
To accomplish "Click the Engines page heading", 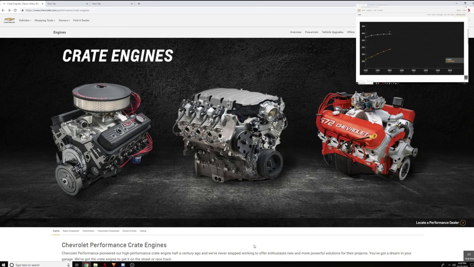I will click(x=60, y=32).
